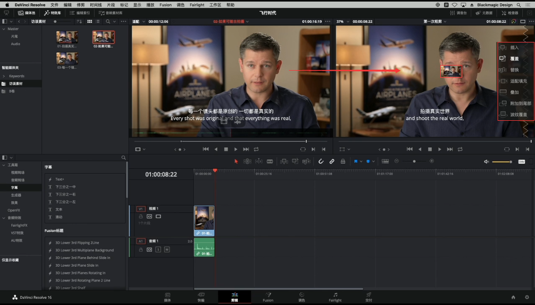Open the flag color dropdown arrow
535x305 pixels.
coord(361,162)
